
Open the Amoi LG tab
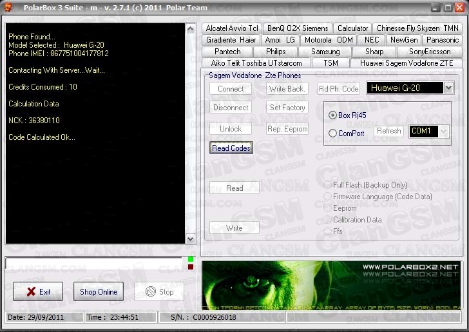280,40
